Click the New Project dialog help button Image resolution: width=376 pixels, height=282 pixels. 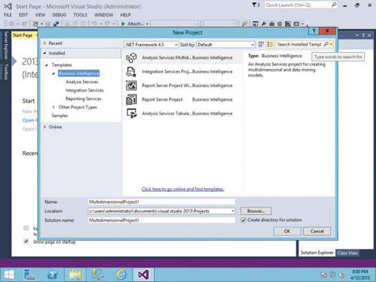pos(314,31)
